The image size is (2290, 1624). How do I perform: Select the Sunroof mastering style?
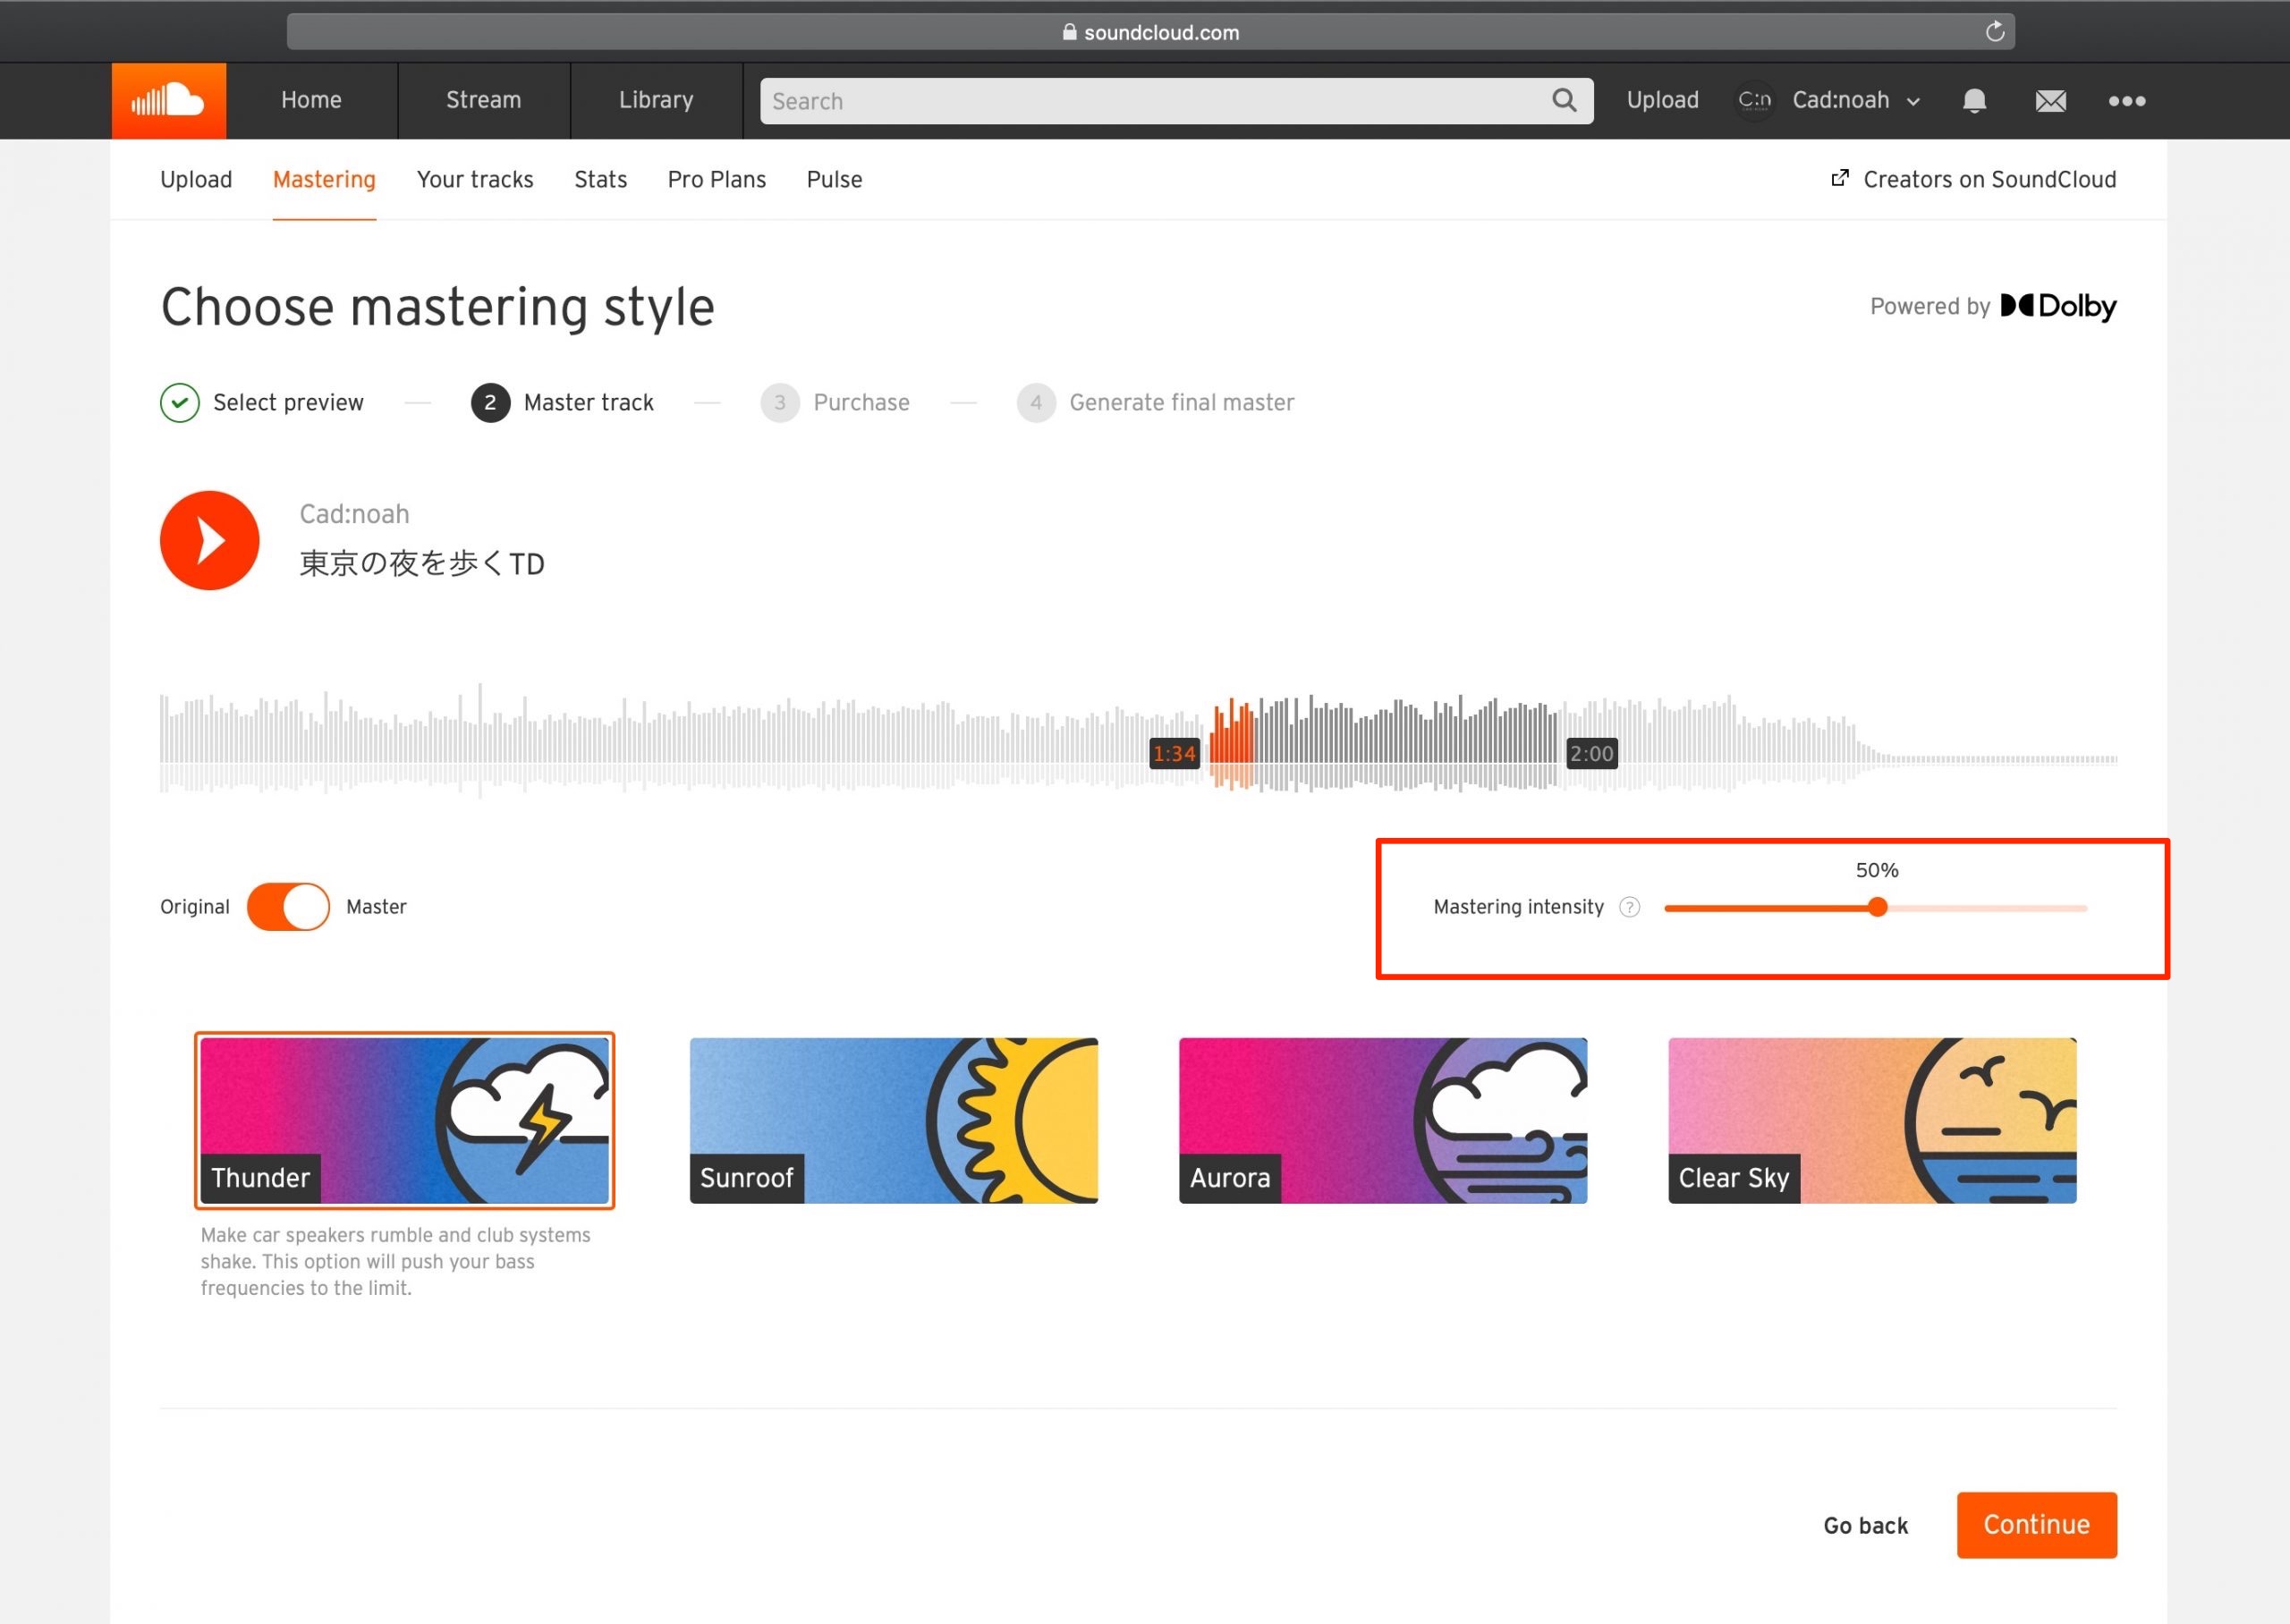[x=894, y=1120]
